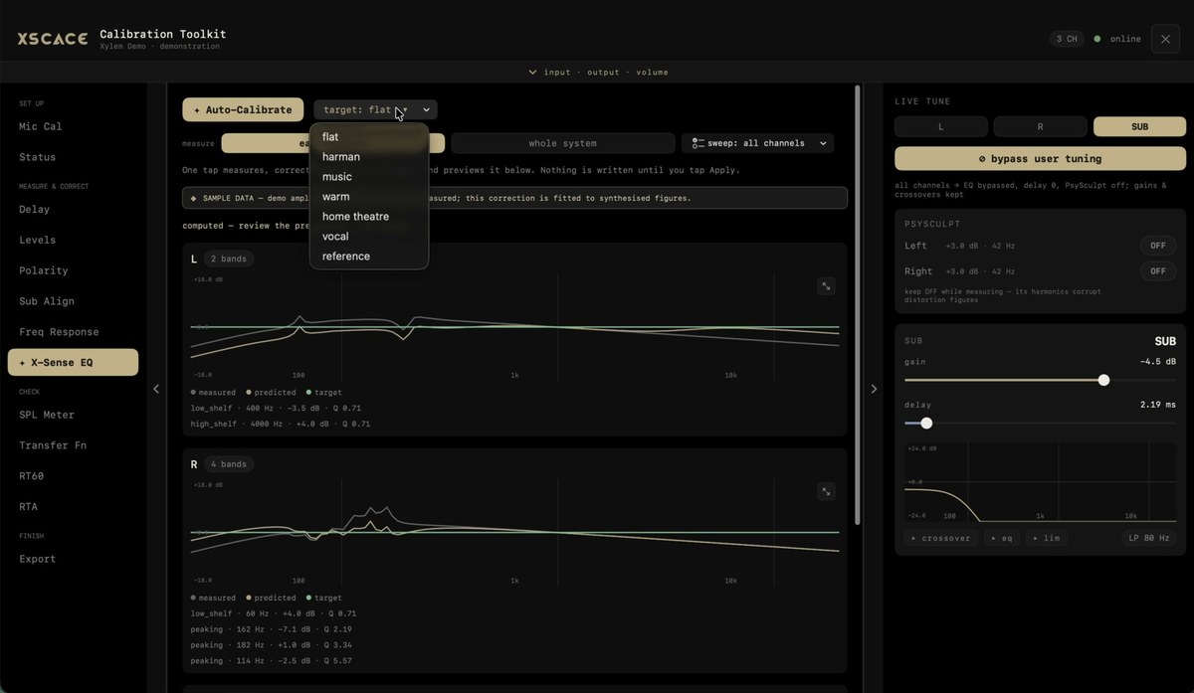1194x693 pixels.
Task: Click bypass user tuning button
Action: tap(1040, 159)
